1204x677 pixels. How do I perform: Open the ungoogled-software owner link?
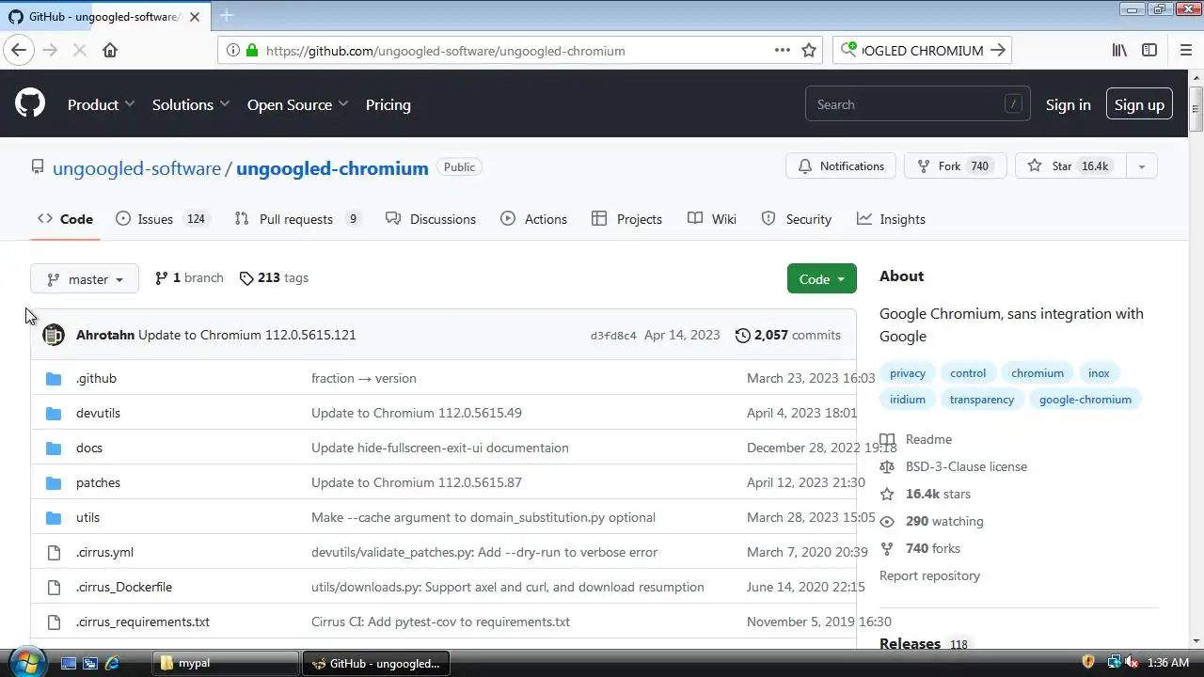point(136,168)
